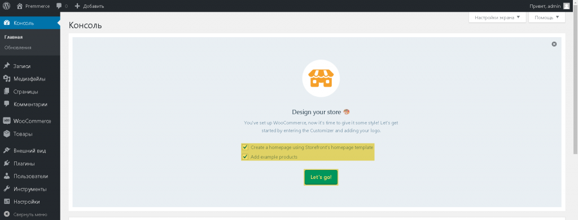578x220 pixels.
Task: Dismiss the Design your store notice
Action: click(554, 44)
